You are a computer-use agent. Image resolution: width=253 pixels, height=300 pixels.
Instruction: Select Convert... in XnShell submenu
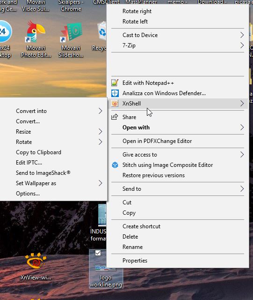(53, 121)
